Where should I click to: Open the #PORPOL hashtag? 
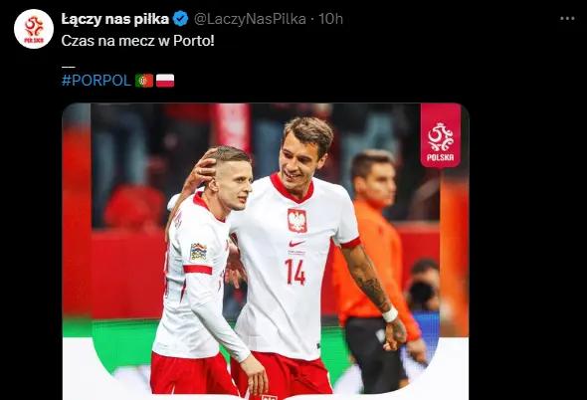pyautogui.click(x=97, y=81)
